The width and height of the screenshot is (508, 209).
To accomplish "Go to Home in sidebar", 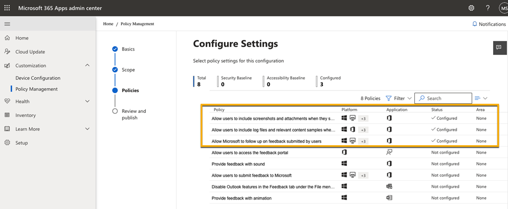I will pos(22,38).
